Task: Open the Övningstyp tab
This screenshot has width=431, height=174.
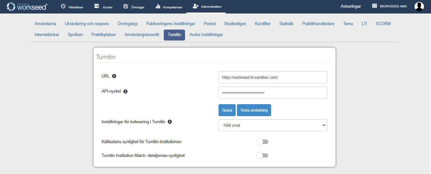Action: coord(127,23)
